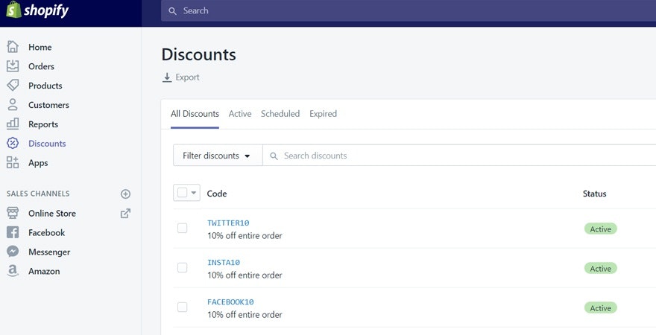Viewport: 656px width, 335px height.
Task: Click the Products tag icon
Action: tap(13, 86)
